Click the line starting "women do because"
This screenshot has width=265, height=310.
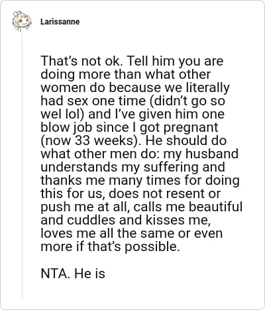[x=135, y=87]
